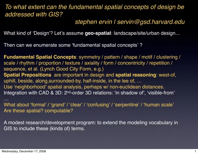Click the line starting 'uphill, beside, along'
Viewport: 198px width, 154px height.
click(73, 81)
